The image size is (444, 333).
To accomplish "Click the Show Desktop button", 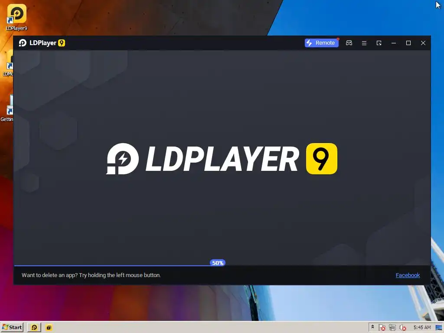I will (439, 327).
